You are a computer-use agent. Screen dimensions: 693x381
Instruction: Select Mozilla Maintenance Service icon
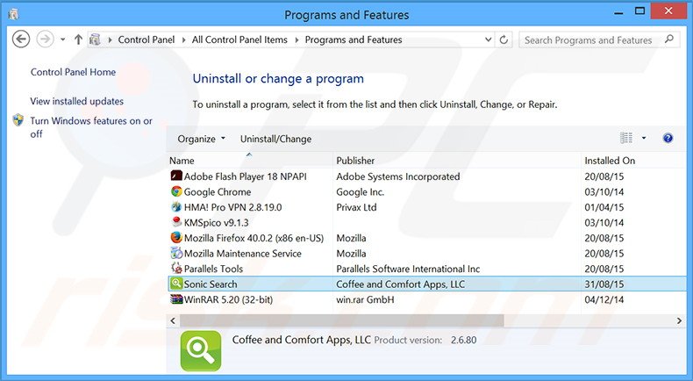176,253
